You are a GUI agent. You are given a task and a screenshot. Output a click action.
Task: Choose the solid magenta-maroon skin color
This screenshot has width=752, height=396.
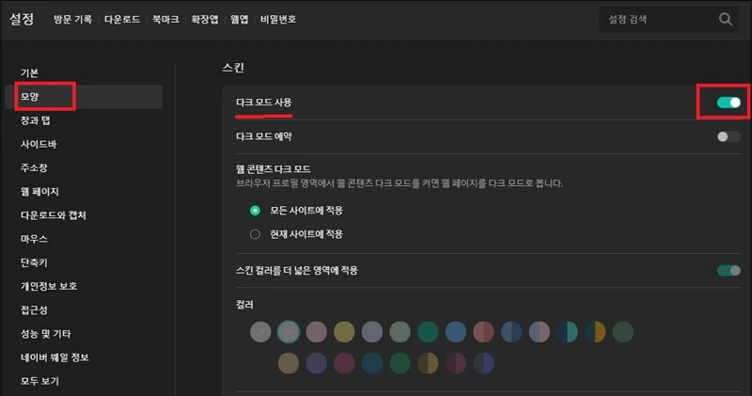pos(344,363)
